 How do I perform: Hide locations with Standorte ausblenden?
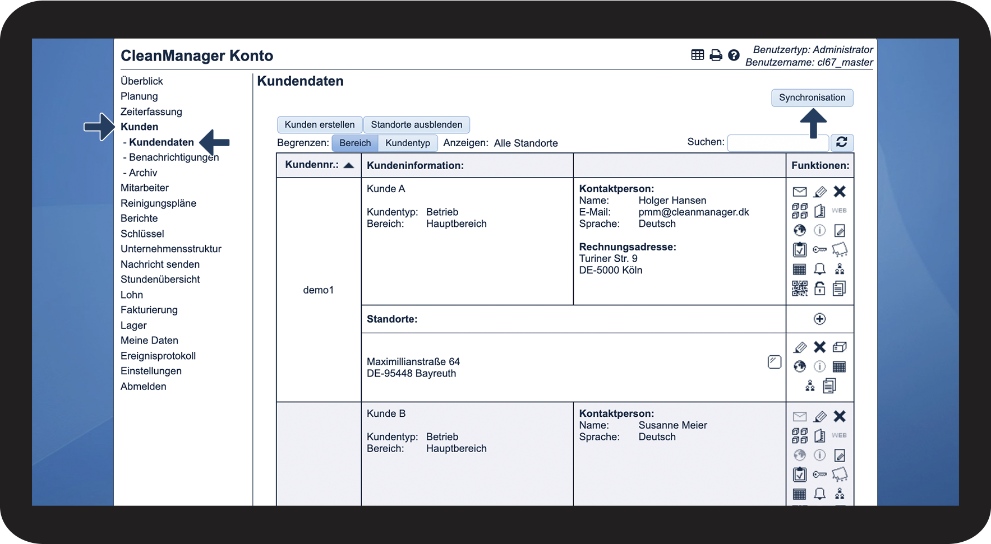tap(416, 124)
